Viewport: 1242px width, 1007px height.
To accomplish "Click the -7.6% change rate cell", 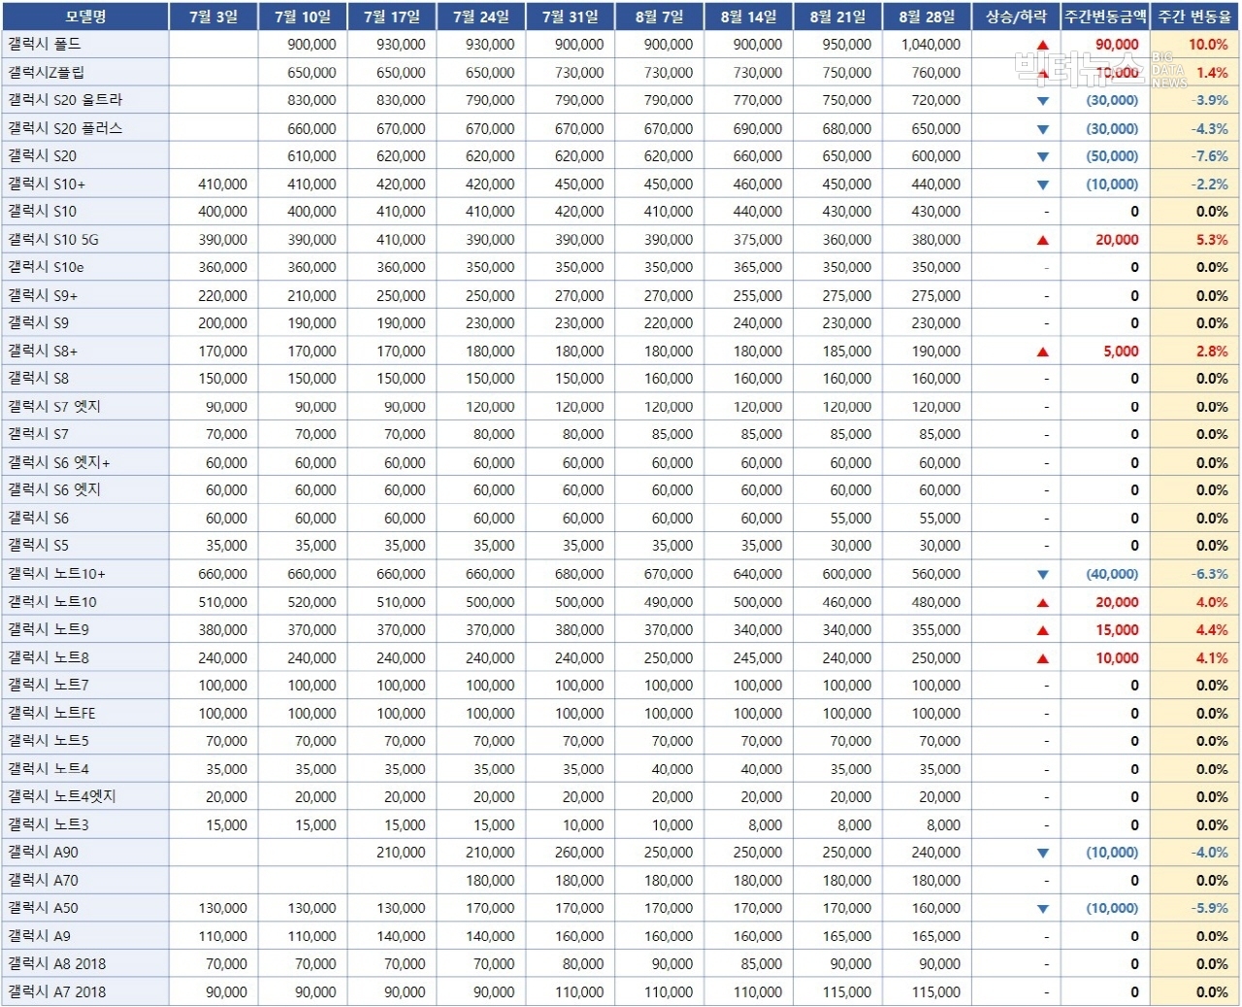I will coord(1210,156).
